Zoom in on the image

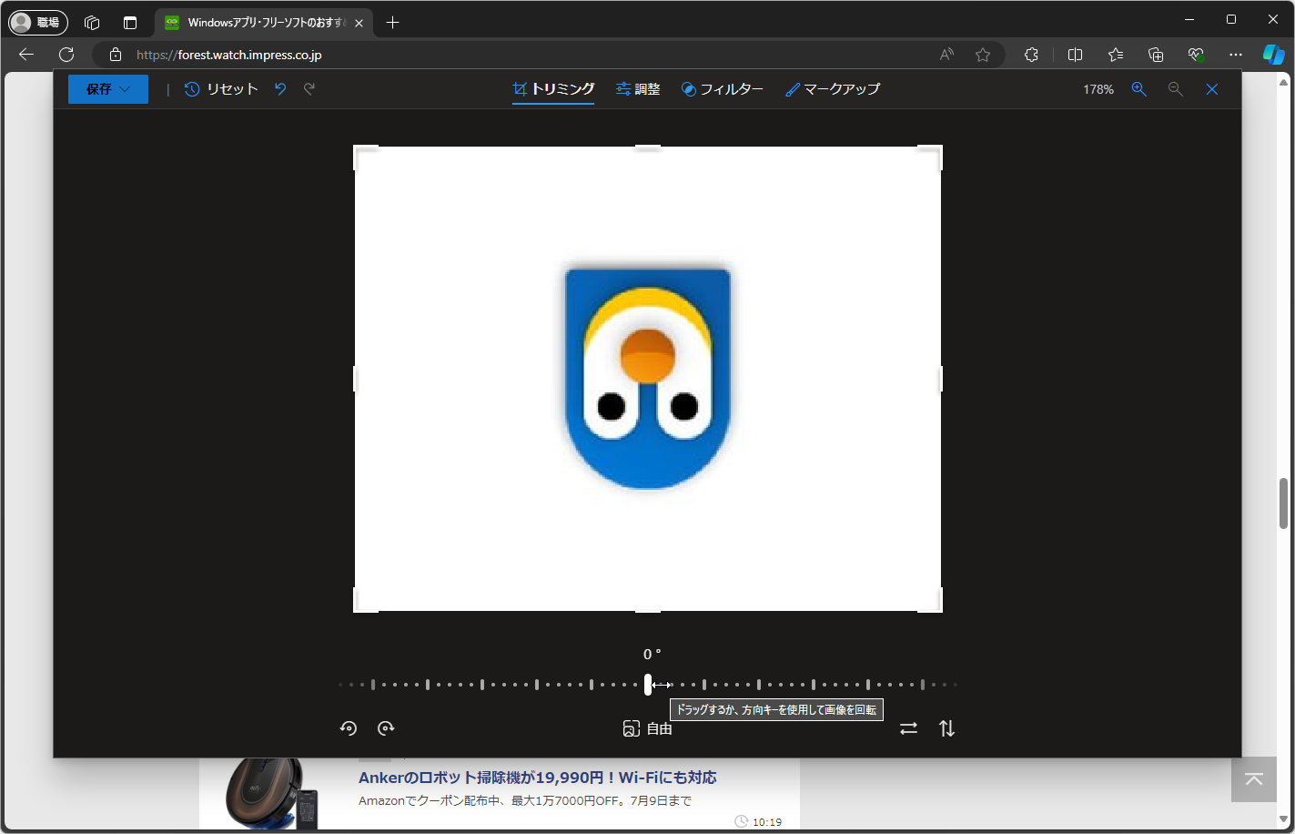pos(1138,88)
